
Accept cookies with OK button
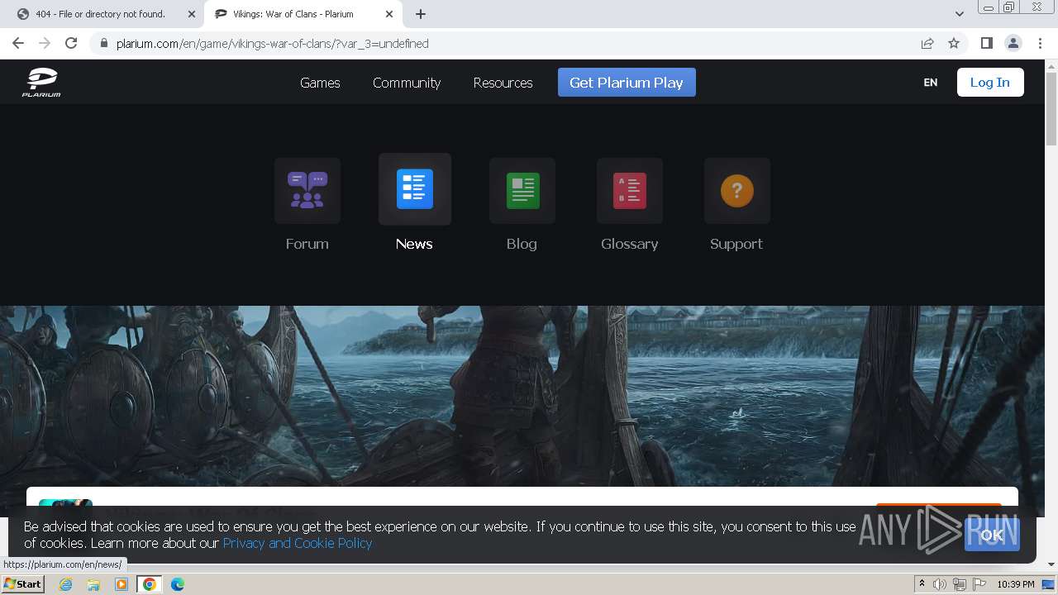[992, 535]
